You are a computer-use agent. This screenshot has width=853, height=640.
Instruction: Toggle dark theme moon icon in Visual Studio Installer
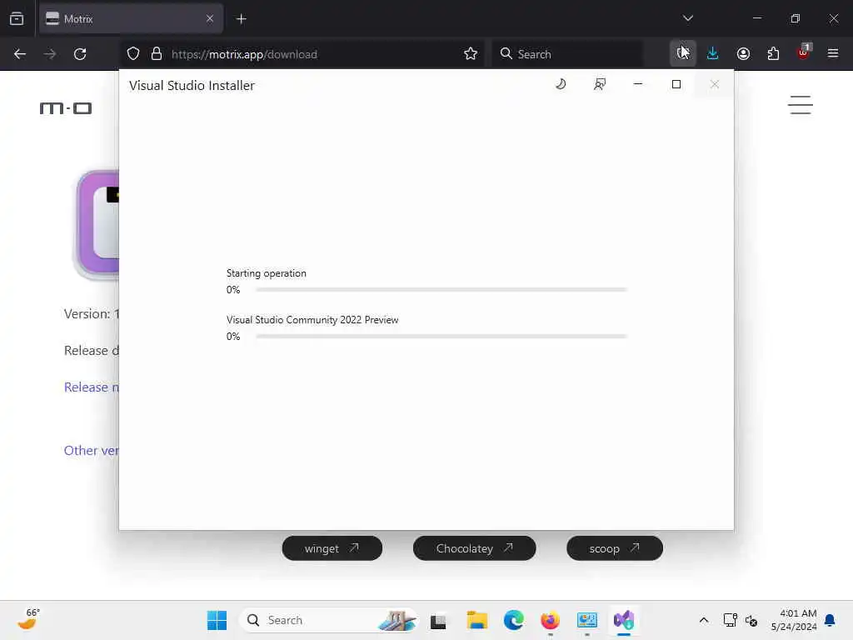(561, 84)
